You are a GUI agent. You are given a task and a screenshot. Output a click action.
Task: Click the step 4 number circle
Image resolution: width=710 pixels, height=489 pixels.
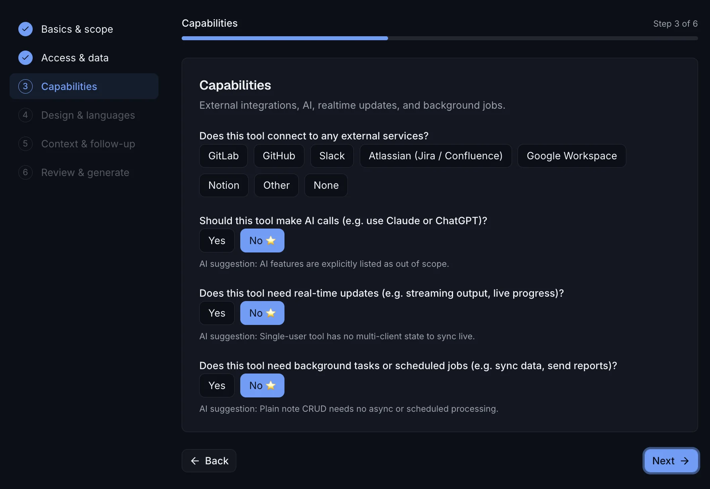25,115
